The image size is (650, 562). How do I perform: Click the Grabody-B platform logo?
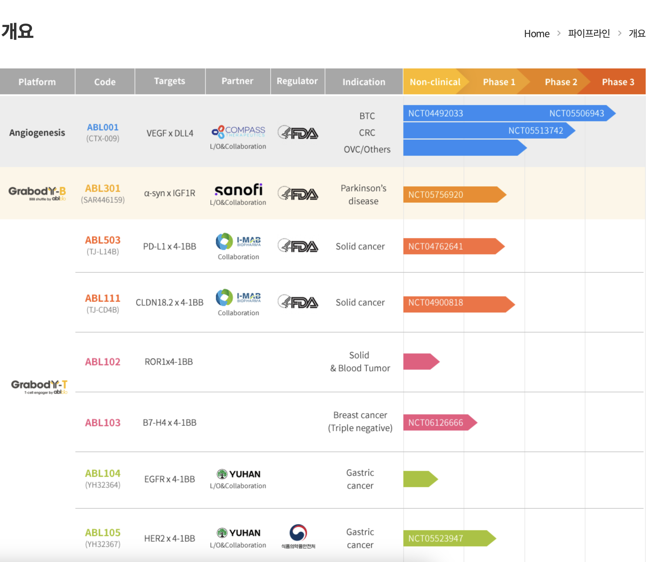coord(37,193)
